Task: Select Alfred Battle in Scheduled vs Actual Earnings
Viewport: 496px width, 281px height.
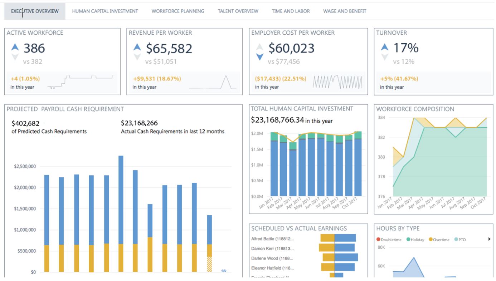Action: click(x=272, y=239)
